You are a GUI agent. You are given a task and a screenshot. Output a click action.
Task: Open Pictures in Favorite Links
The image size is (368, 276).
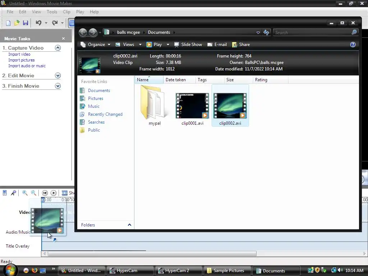point(96,98)
